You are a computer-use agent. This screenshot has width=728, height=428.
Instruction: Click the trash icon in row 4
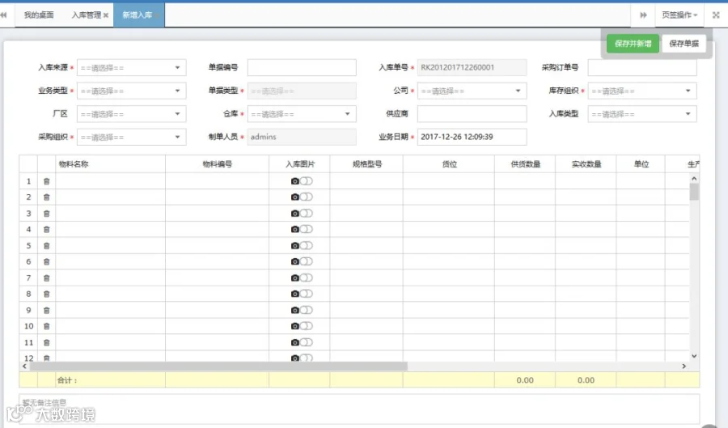click(46, 229)
